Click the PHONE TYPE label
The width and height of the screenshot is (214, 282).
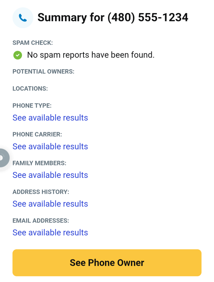[32, 106]
